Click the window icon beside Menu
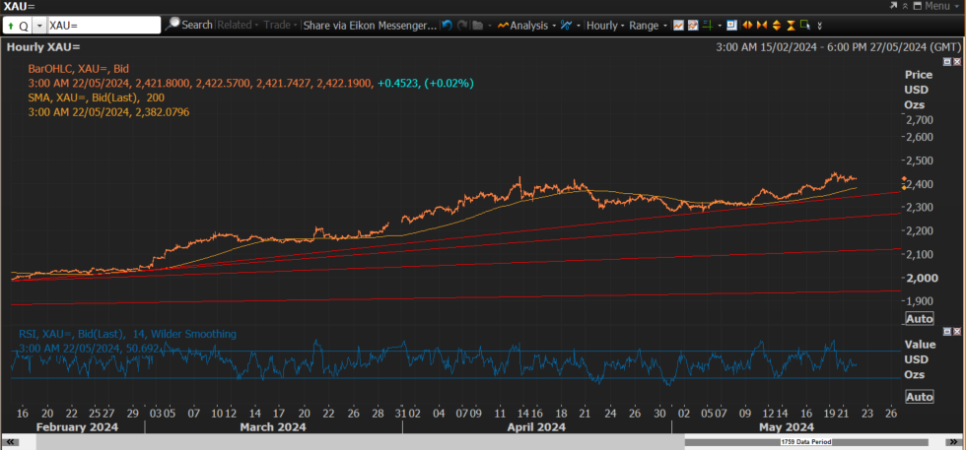 click(x=918, y=6)
